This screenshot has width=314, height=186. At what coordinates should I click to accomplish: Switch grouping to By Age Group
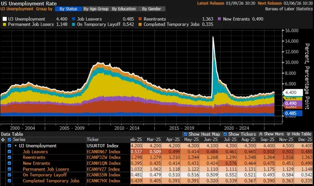95,9
